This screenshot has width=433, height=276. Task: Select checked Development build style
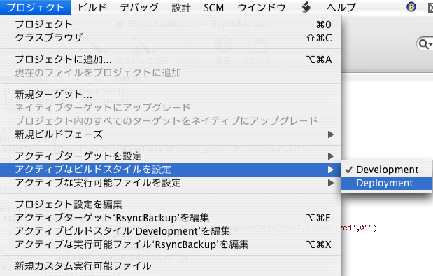pos(387,170)
